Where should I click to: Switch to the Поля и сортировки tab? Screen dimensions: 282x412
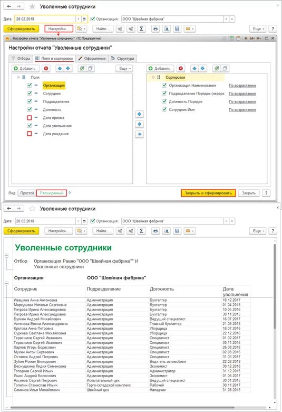click(x=54, y=58)
